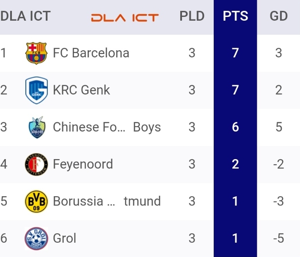
Task: Sort standings by PTS column header
Action: [x=235, y=16]
